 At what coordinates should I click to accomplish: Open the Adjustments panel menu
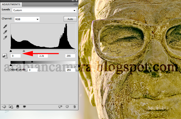coord(75,5)
